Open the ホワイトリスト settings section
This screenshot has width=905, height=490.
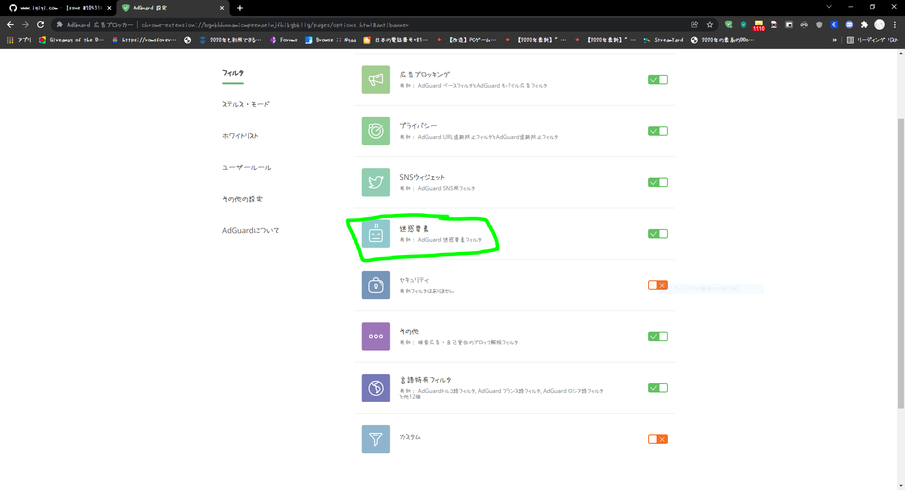point(240,135)
